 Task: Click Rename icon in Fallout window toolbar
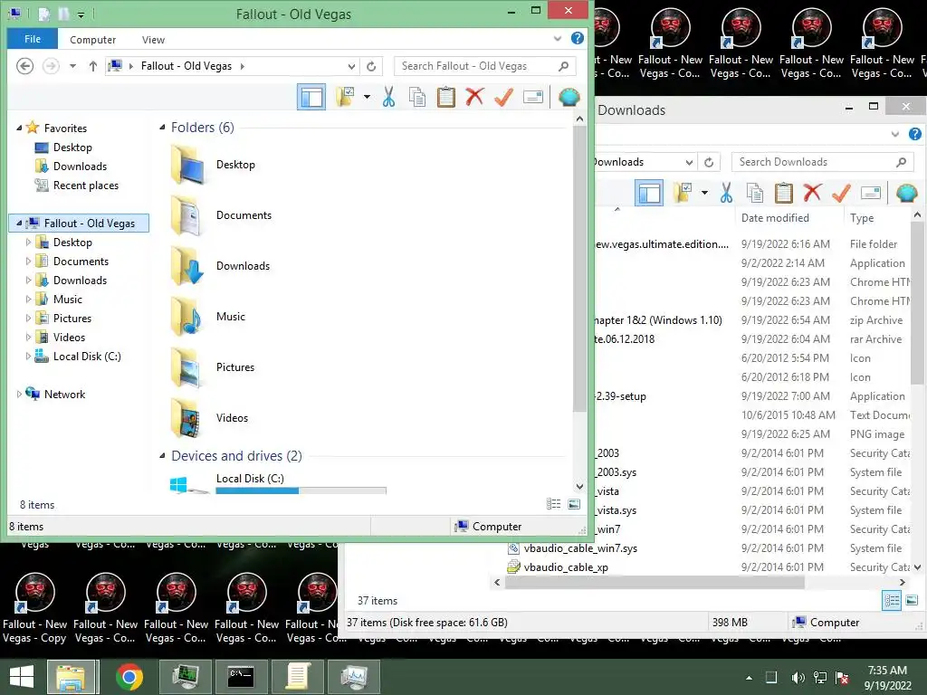click(x=533, y=97)
